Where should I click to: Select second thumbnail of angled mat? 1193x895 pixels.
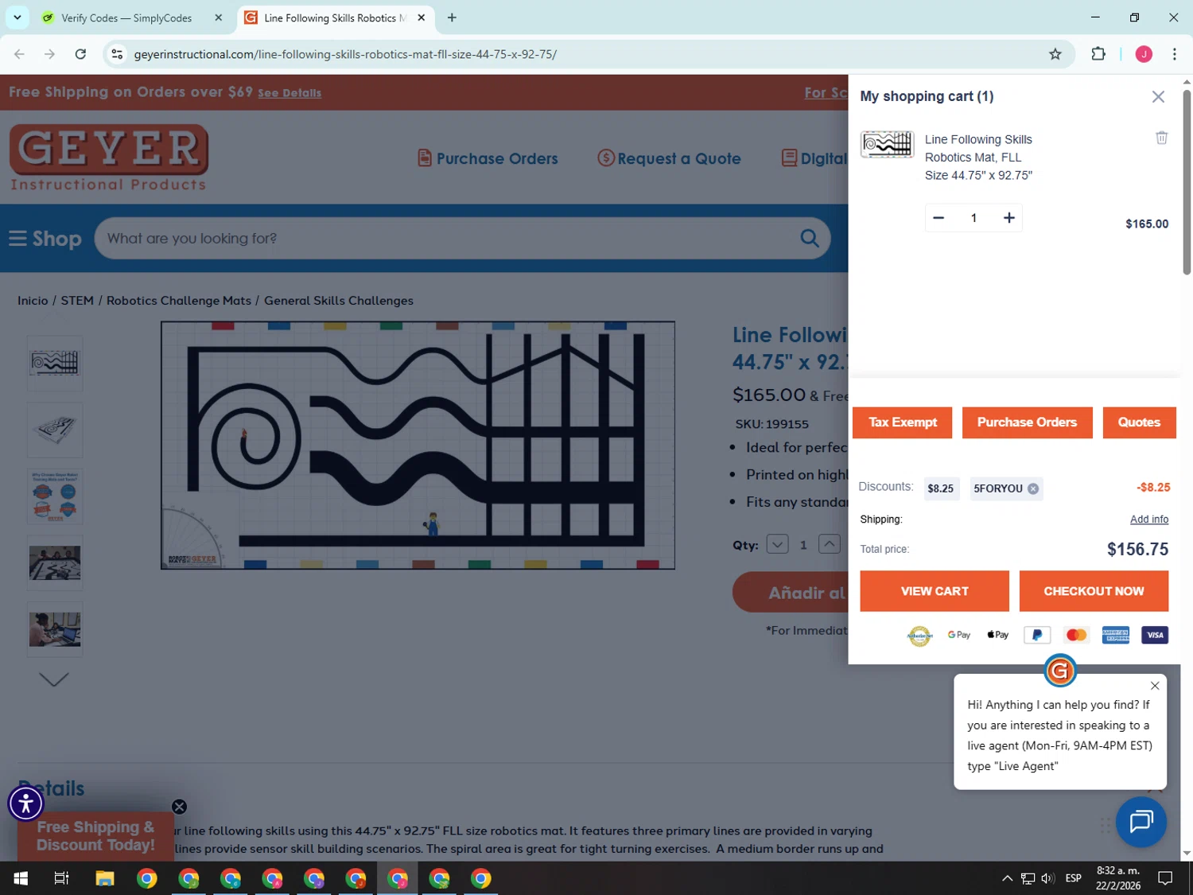(x=55, y=430)
